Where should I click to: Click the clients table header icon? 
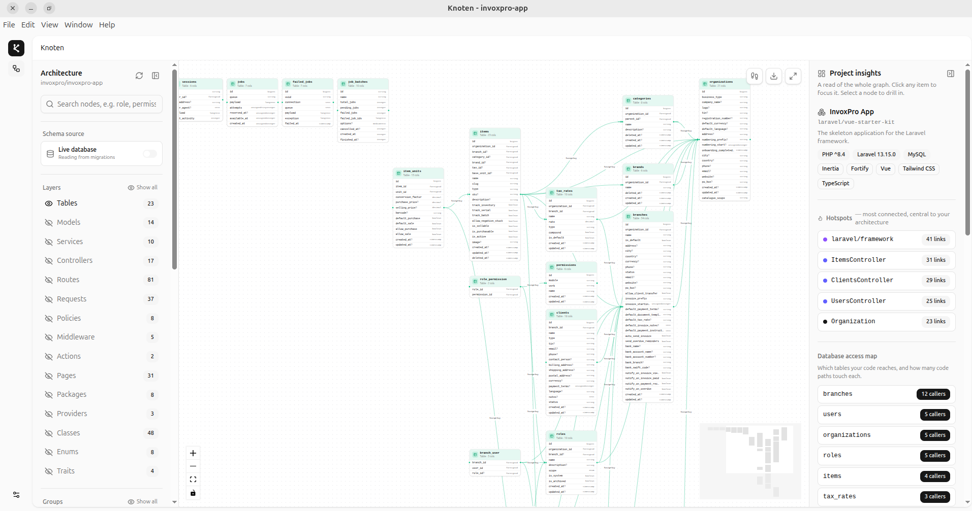pyautogui.click(x=552, y=314)
